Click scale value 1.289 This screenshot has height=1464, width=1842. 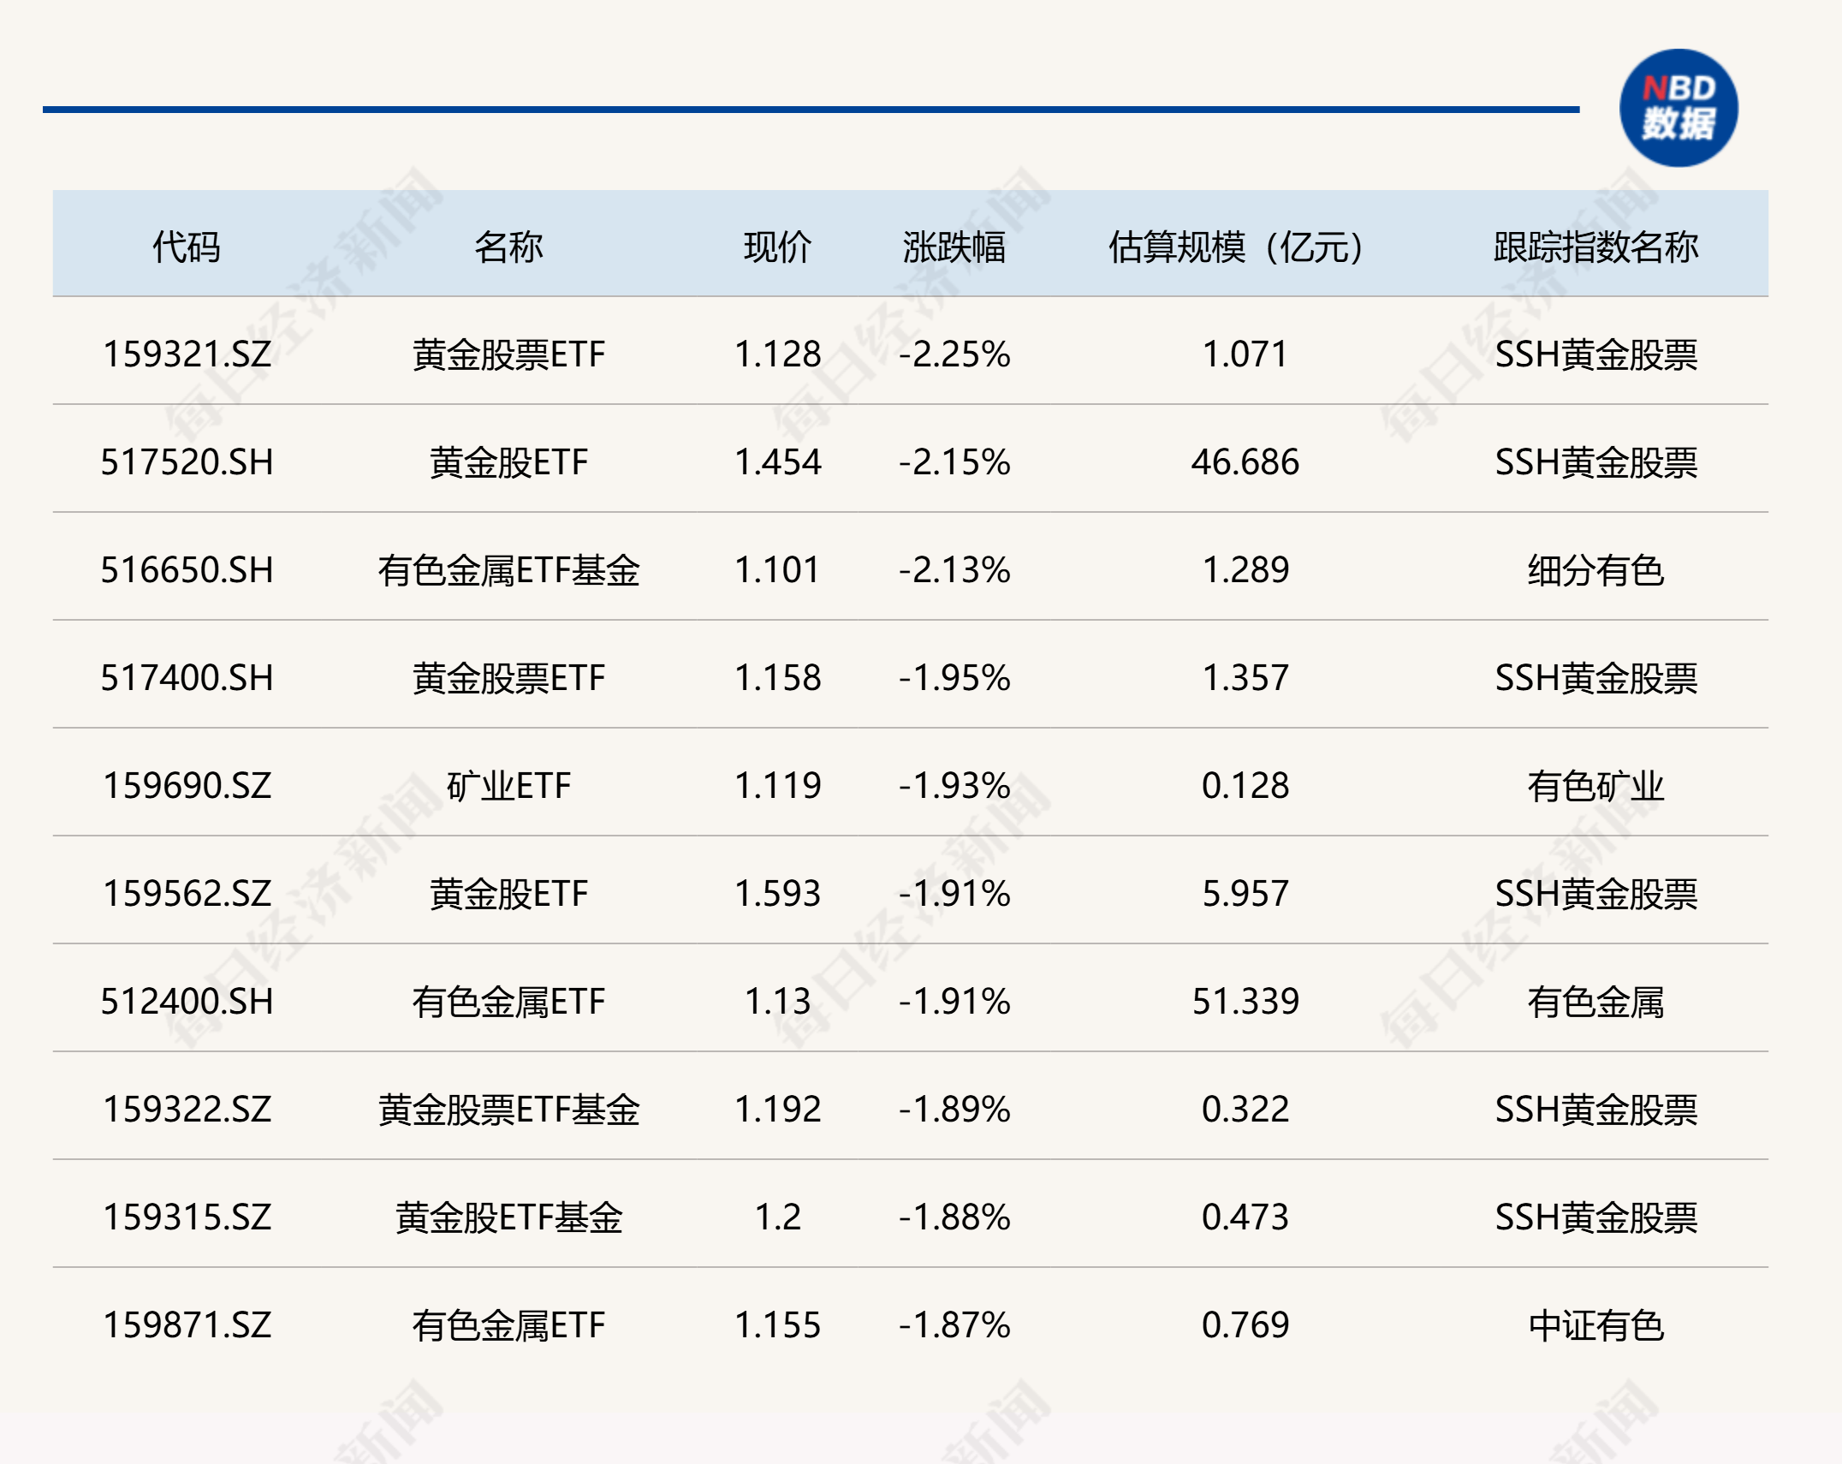coord(1245,570)
